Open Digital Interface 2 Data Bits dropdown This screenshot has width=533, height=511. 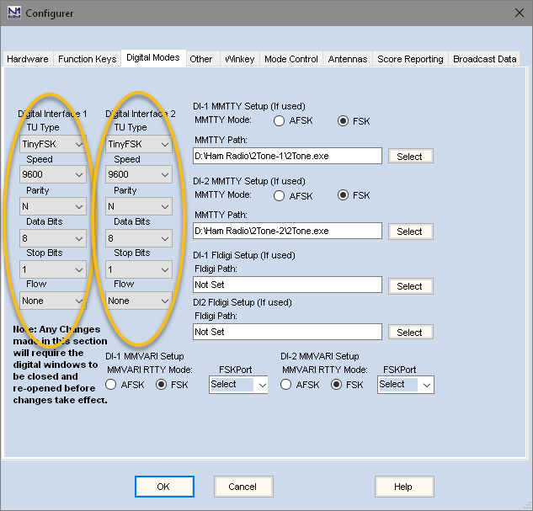139,238
